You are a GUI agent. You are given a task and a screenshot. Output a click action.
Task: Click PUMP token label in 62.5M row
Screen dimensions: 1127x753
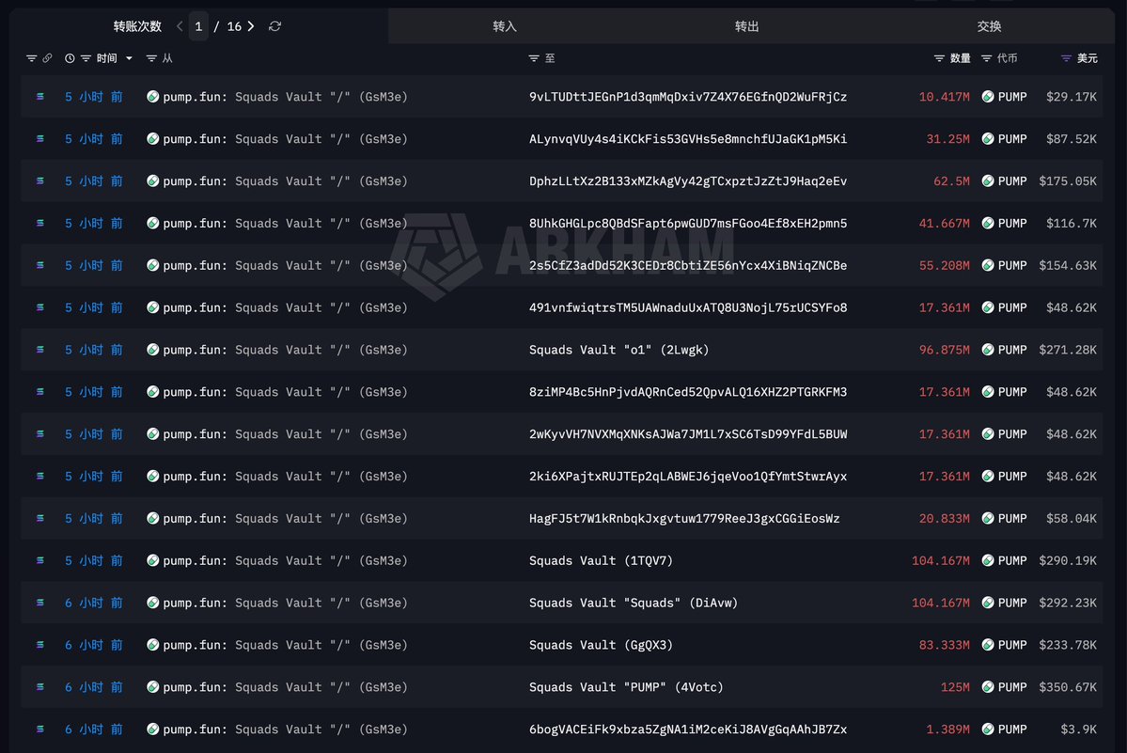click(1012, 181)
